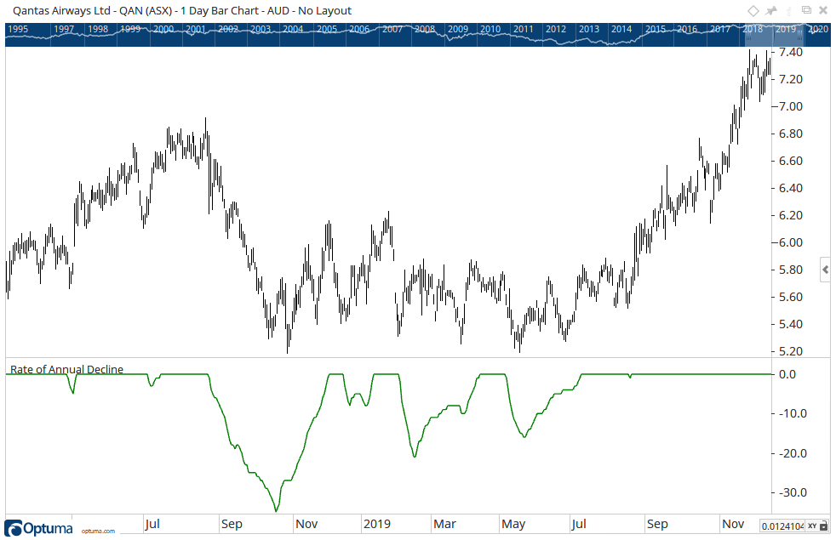The height and width of the screenshot is (540, 836).
Task: Jump to 1999 in the overview timeline
Action: 130,29
